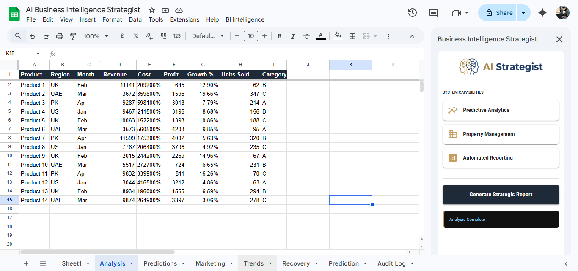Open the comment history panel
Viewport: 578px width, 271px height.
click(x=433, y=13)
